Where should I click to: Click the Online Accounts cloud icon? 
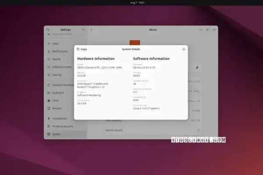pyautogui.click(x=49, y=67)
